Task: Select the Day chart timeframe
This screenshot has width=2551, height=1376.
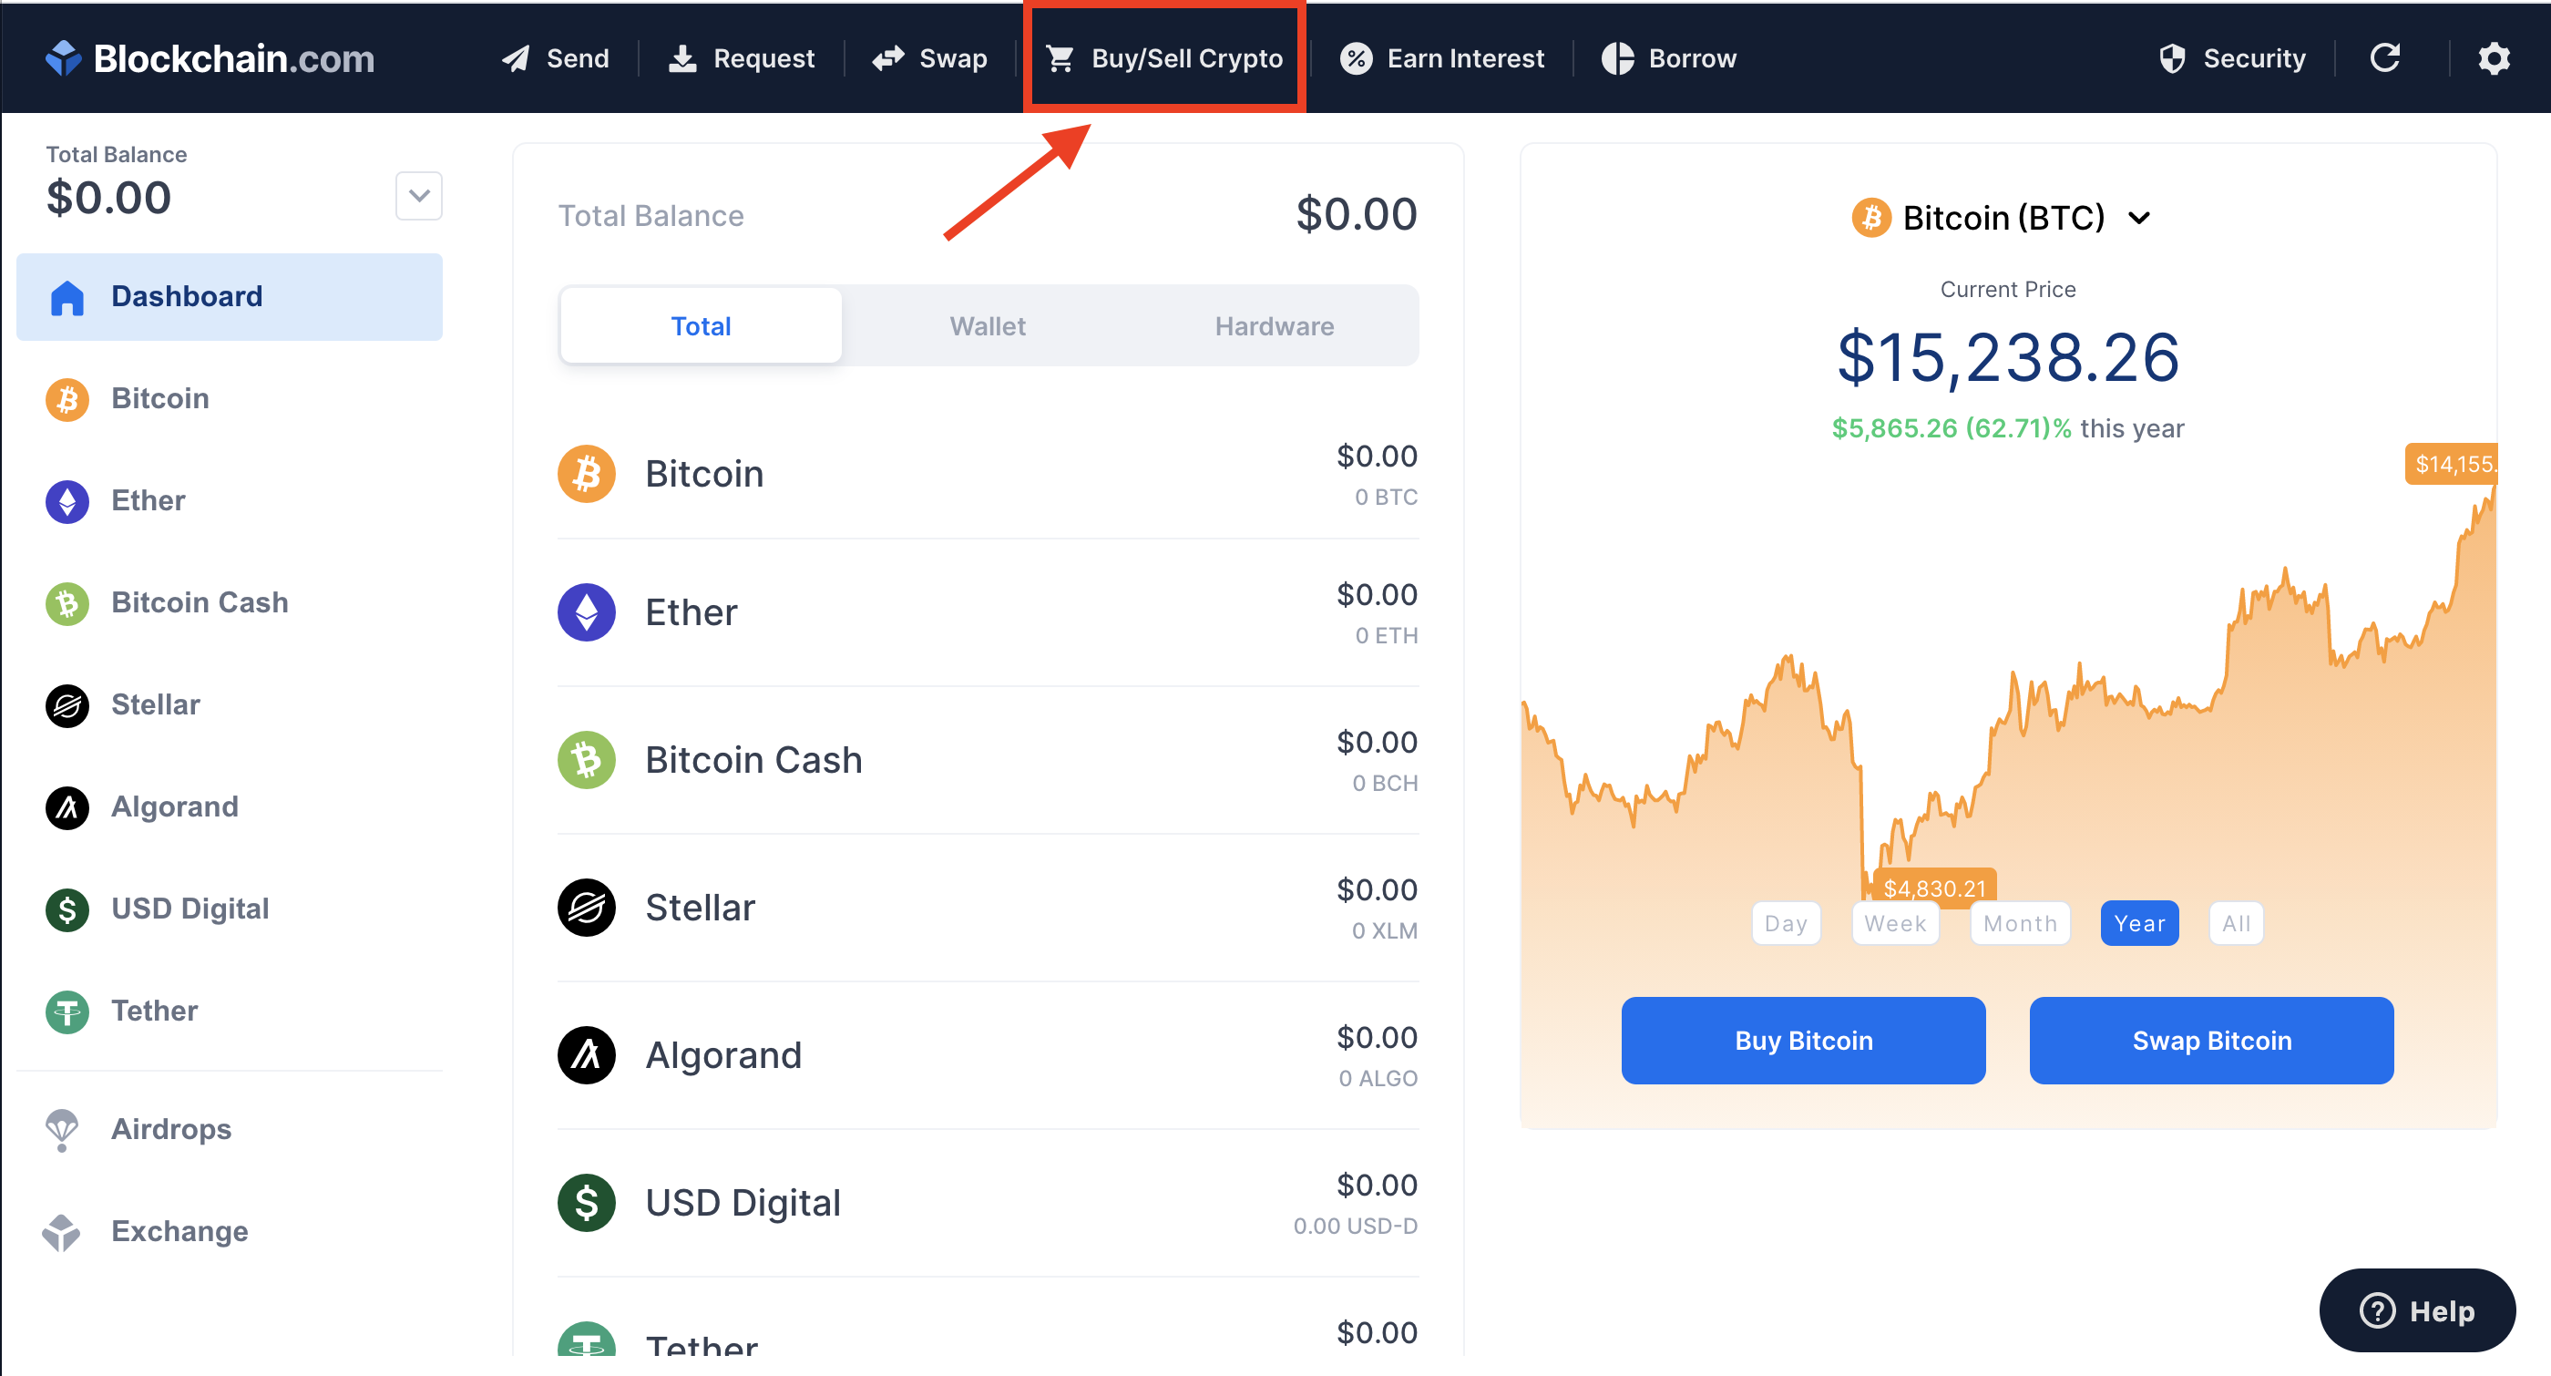Action: click(1786, 922)
